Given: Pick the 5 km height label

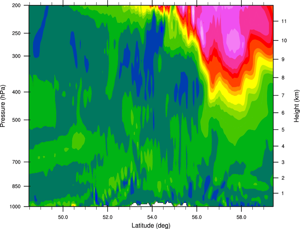Looking at the screenshot, I should [283, 130].
